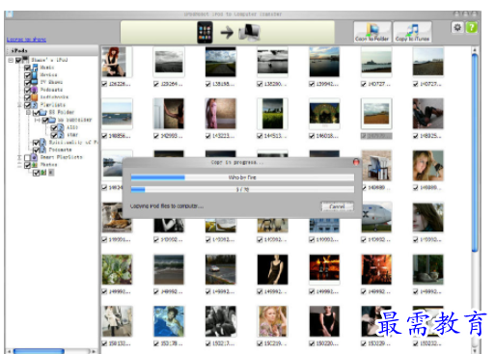Uncheck the Music checkbox
The width and height of the screenshot is (495, 354).
[x=27, y=68]
